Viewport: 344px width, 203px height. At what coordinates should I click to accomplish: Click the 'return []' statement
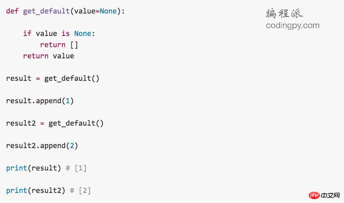[x=59, y=45]
